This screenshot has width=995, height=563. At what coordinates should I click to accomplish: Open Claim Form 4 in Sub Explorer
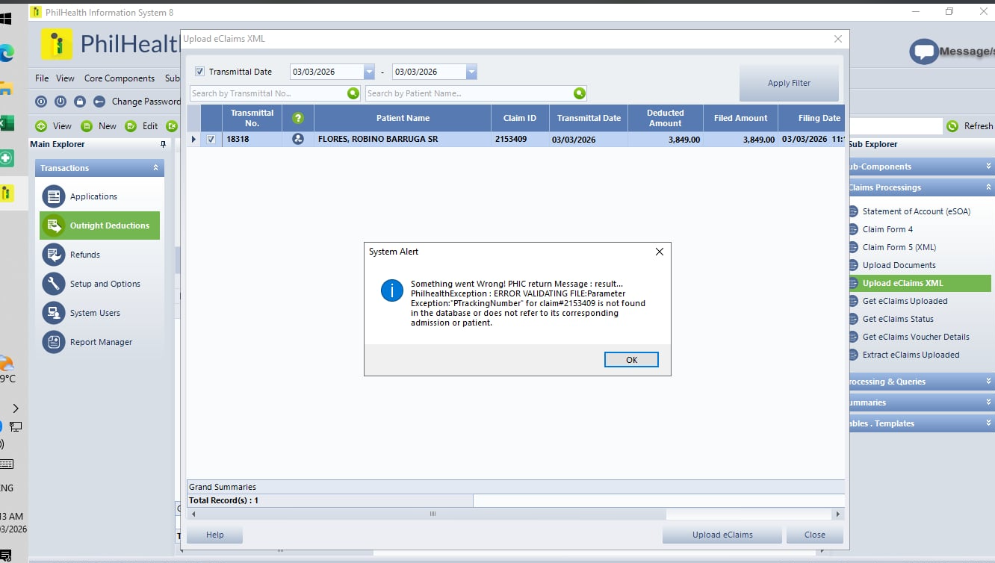(x=887, y=229)
